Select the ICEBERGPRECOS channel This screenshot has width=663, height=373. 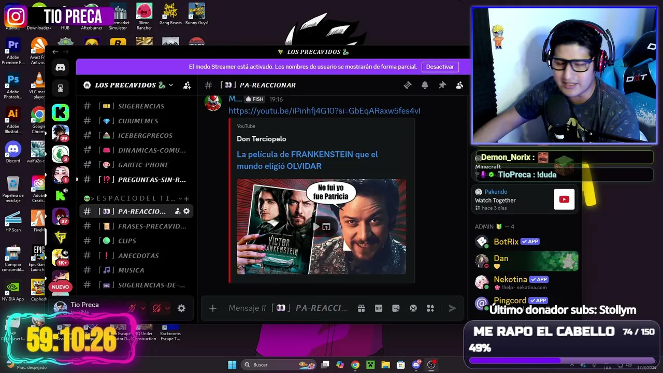[137, 135]
